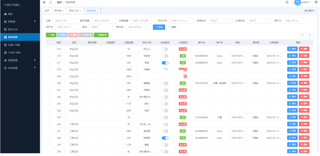320x156 pixels.
Task: Click user id 1963216999 in row 268
Action: [201, 83]
